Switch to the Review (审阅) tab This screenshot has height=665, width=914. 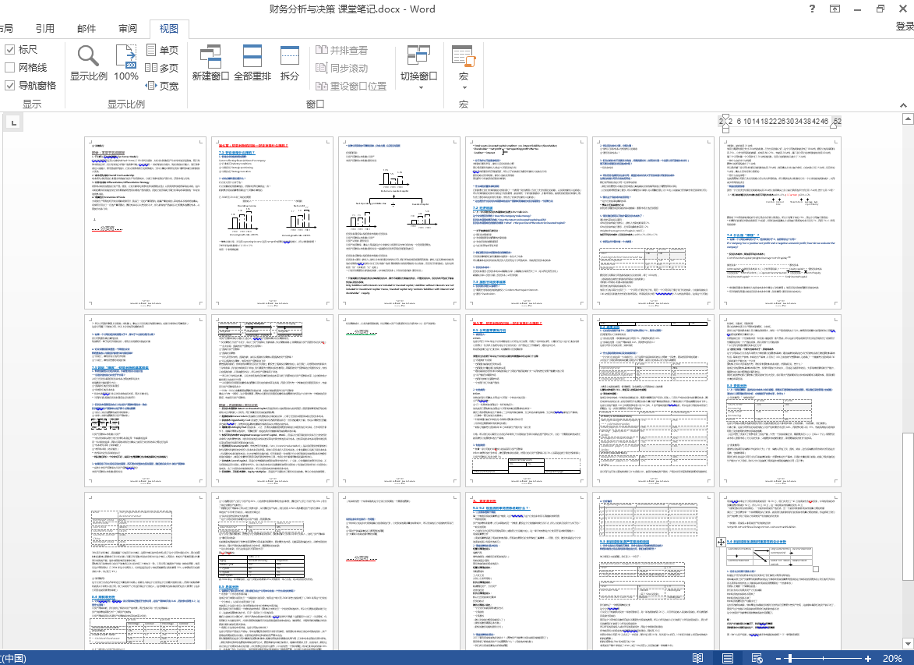(128, 29)
